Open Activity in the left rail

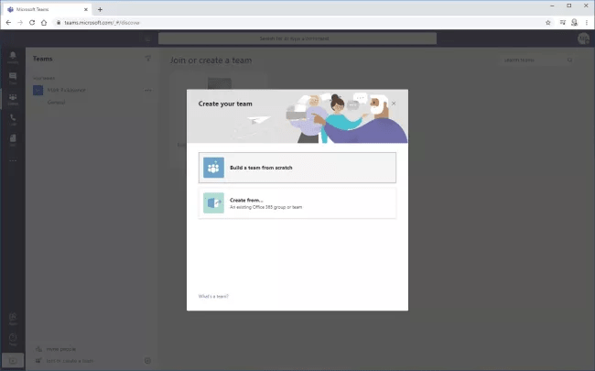(13, 59)
